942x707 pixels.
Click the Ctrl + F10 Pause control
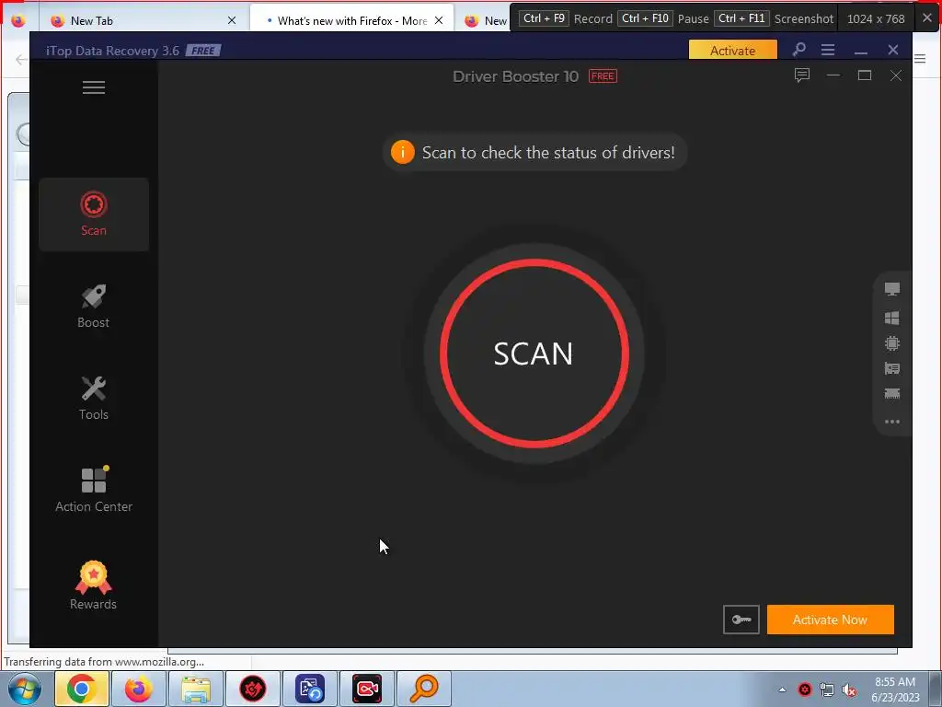[663, 18]
